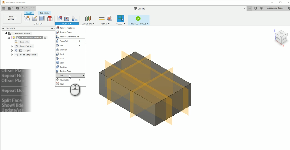The width and height of the screenshot is (290, 150).
Task: Open the Alessandro Gasso account menu
Action: tap(275, 8)
